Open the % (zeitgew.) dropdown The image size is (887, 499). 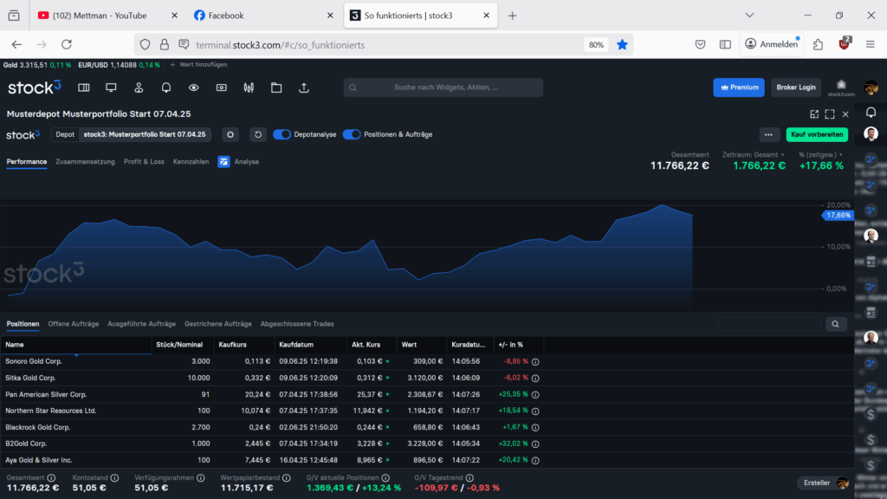[x=821, y=155]
